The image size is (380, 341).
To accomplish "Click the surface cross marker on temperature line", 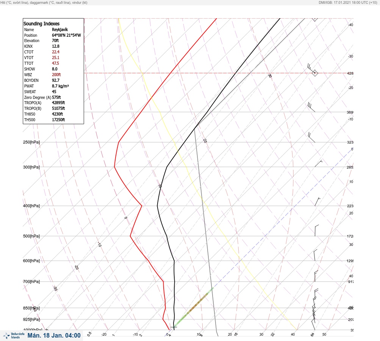I will point(174,327).
